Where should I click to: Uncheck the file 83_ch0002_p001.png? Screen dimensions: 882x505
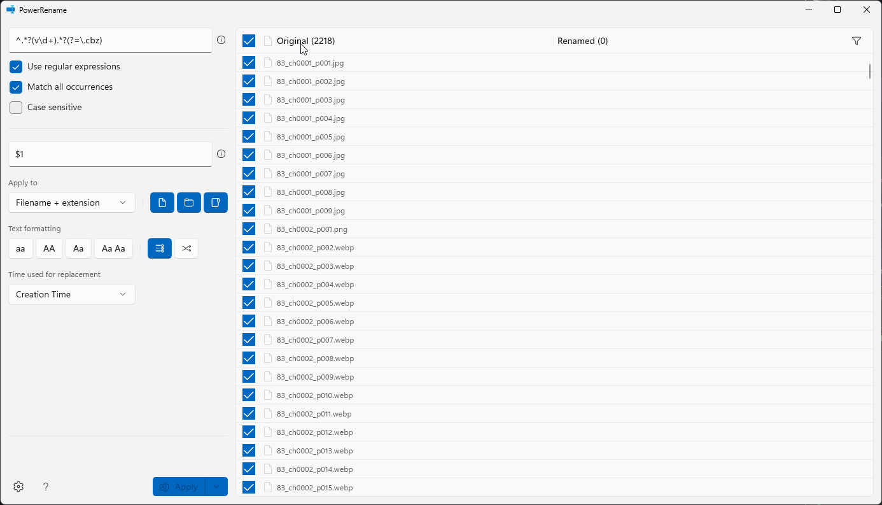coord(249,229)
